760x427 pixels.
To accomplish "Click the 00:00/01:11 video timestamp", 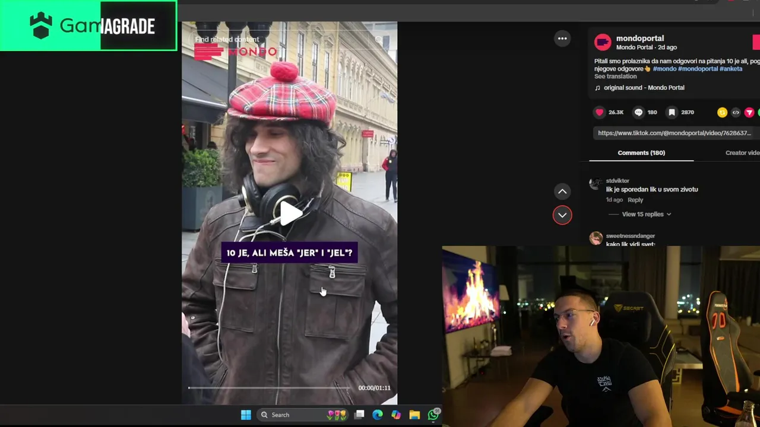I will pos(374,388).
